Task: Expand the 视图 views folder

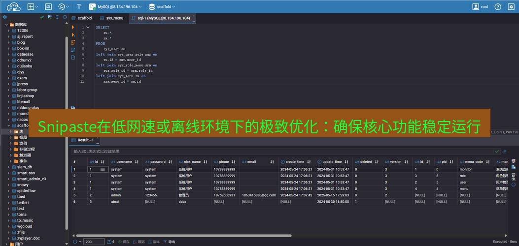Action: [x=11, y=137]
